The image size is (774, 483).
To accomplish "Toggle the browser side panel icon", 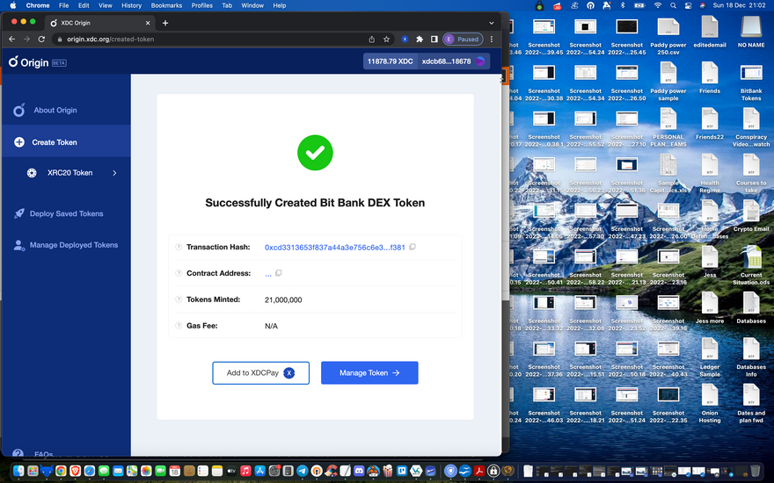I will tap(434, 40).
